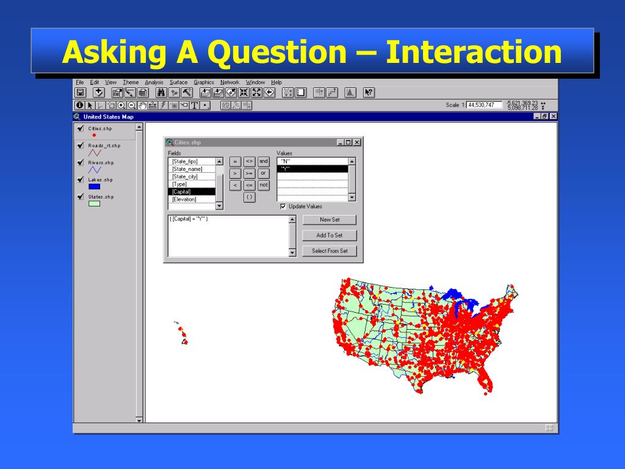The height and width of the screenshot is (469, 625).
Task: Click the Find binoculars icon
Action: [x=161, y=93]
